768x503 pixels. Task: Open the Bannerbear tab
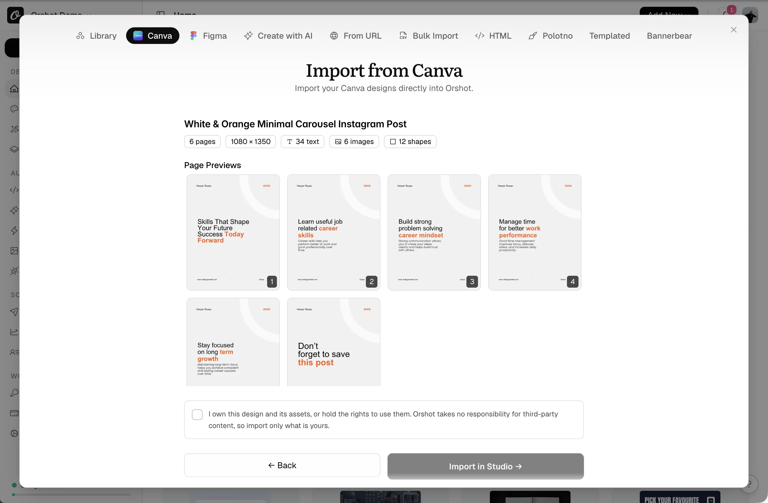pos(669,36)
